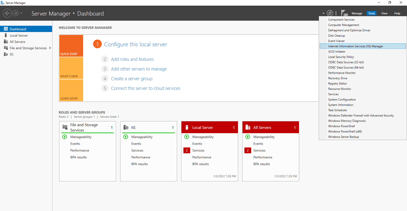Open Local Server in the sidebar
The image size is (407, 211).
tap(26, 35)
